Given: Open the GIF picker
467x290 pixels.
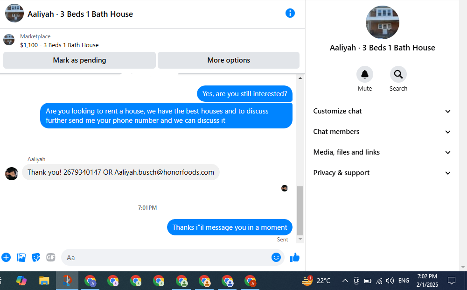Looking at the screenshot, I should [x=51, y=257].
